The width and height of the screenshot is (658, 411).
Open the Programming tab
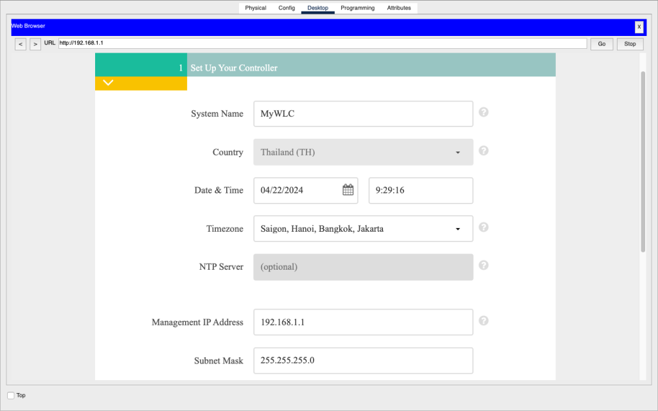(357, 8)
